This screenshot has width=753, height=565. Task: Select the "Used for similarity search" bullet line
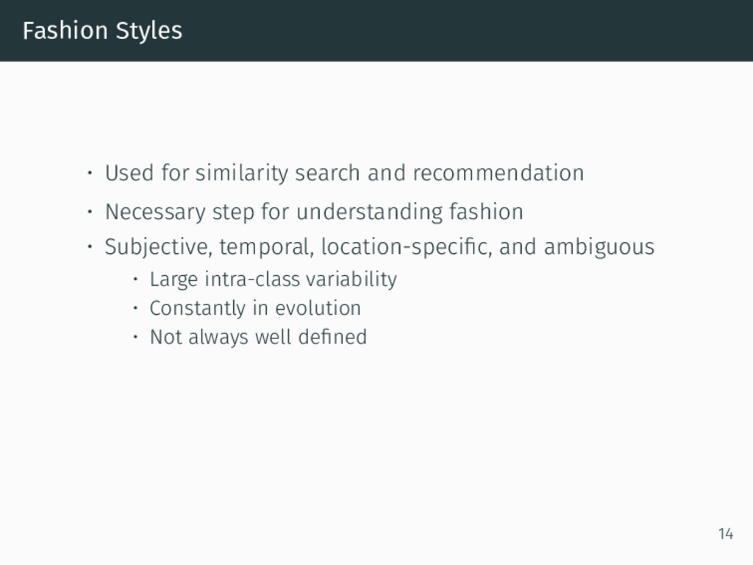click(344, 173)
